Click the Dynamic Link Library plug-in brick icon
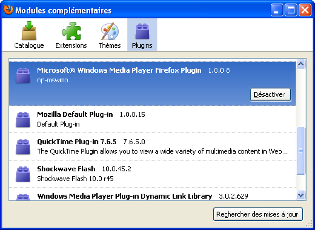 point(23,197)
